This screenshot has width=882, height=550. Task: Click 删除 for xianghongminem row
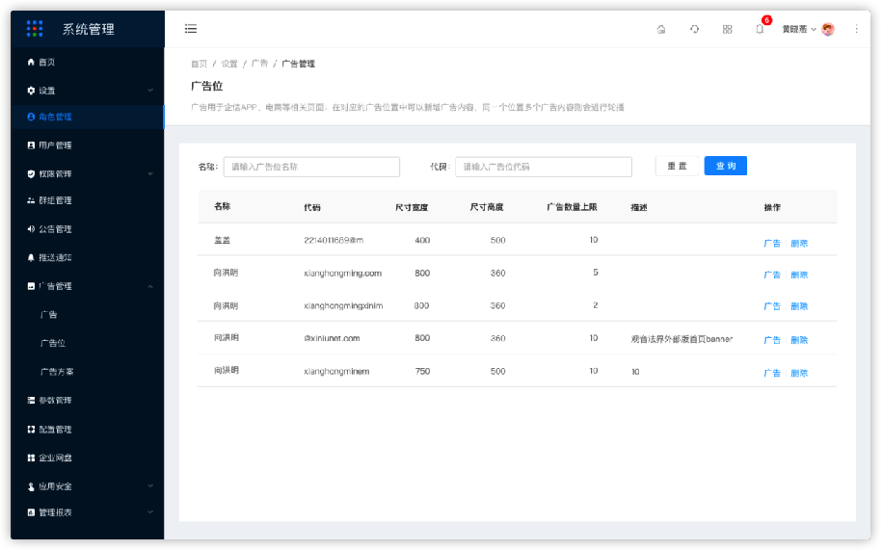click(x=799, y=373)
